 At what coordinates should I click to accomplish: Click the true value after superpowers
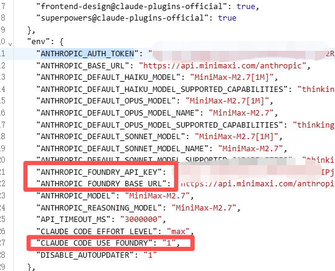coord(227,18)
